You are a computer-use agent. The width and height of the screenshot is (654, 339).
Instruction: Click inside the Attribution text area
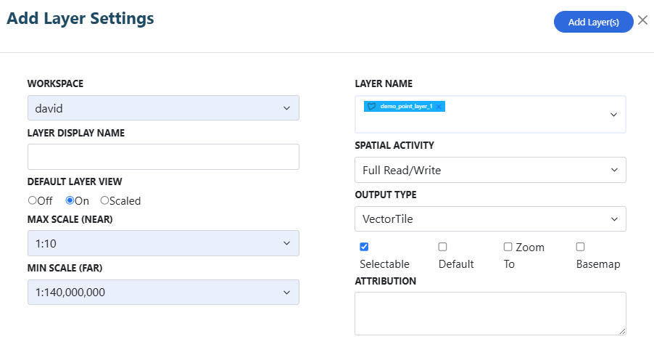(490, 314)
